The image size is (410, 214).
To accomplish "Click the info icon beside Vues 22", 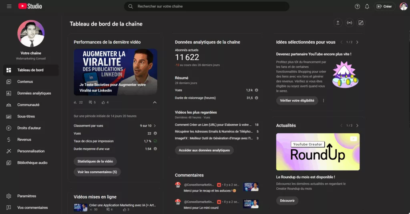I will point(155,133).
